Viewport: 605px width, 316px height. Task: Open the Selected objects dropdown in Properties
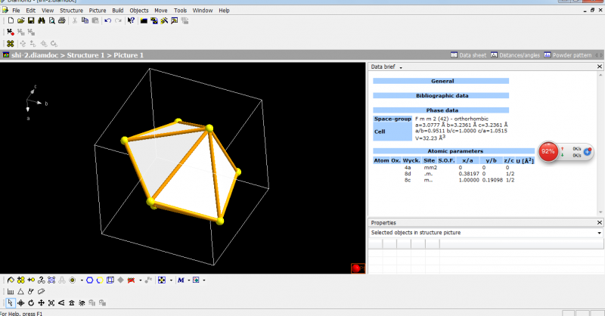[599, 233]
